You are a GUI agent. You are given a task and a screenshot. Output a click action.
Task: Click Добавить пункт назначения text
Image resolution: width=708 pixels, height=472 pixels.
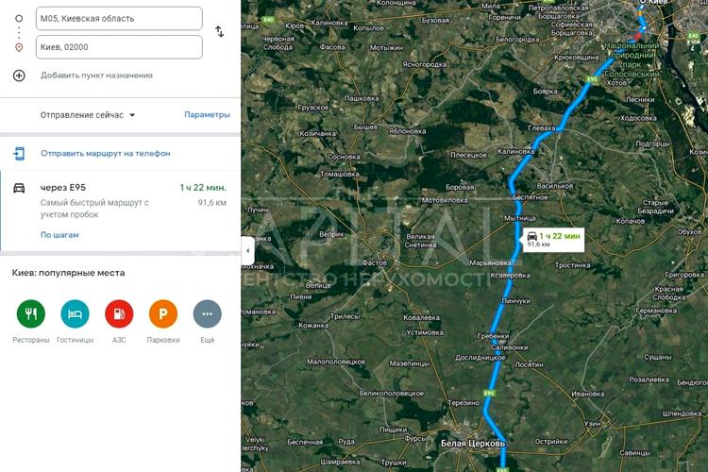coord(96,76)
